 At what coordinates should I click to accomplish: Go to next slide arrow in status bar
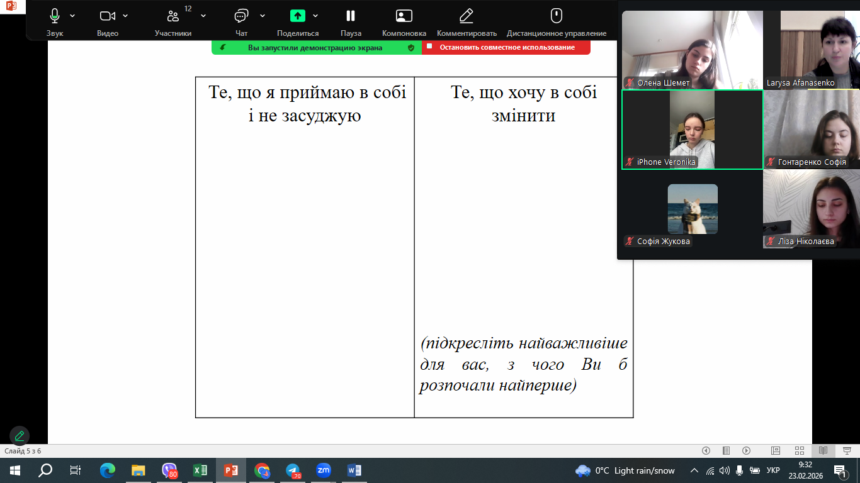coord(746,451)
